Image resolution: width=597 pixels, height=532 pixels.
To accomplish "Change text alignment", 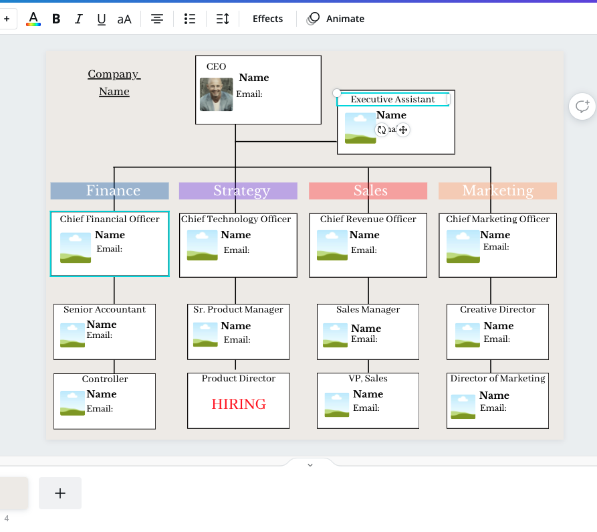I will point(157,19).
